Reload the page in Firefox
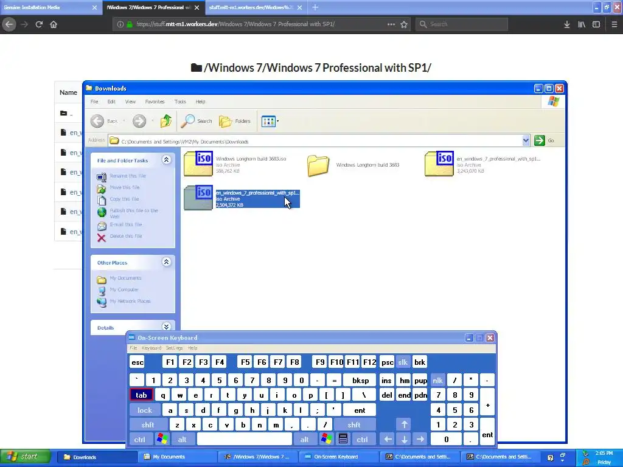The width and height of the screenshot is (623, 467). [39, 24]
